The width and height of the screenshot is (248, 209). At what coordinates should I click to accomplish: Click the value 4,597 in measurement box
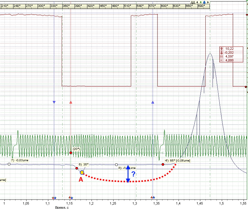pyautogui.click(x=229, y=56)
